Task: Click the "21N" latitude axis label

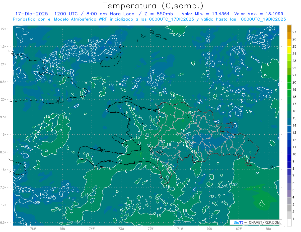Action: (4, 64)
